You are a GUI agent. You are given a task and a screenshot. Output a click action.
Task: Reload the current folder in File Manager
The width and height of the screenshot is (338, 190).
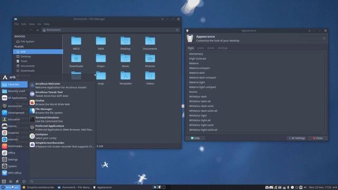coord(177,30)
